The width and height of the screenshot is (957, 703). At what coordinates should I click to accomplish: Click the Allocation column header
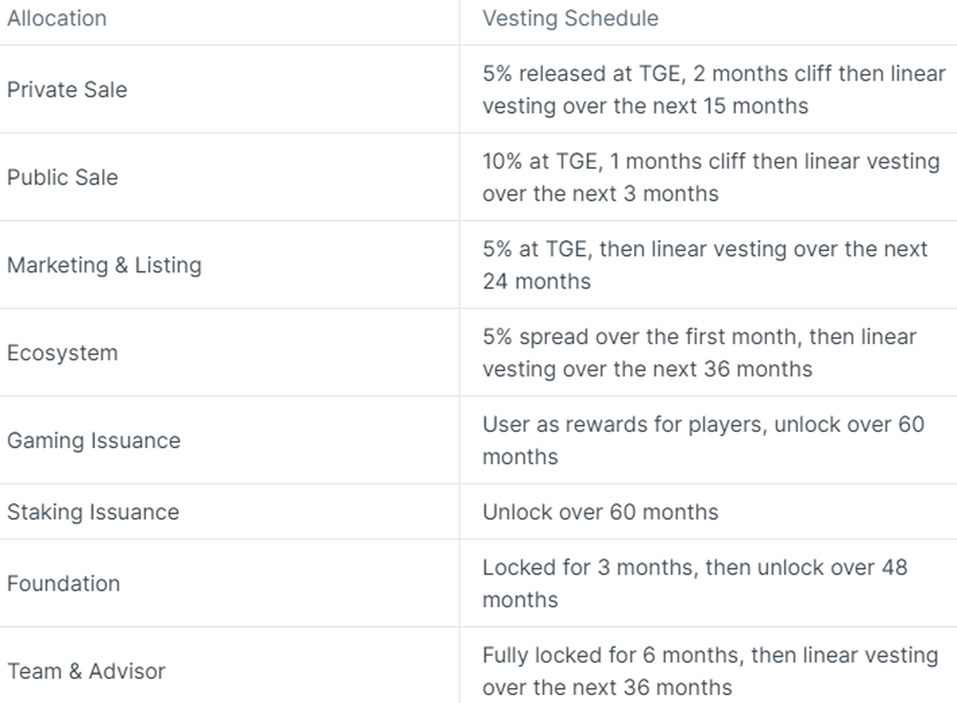point(57,18)
